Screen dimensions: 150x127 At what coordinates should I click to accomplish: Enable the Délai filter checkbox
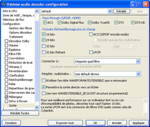click(x=6, y=84)
